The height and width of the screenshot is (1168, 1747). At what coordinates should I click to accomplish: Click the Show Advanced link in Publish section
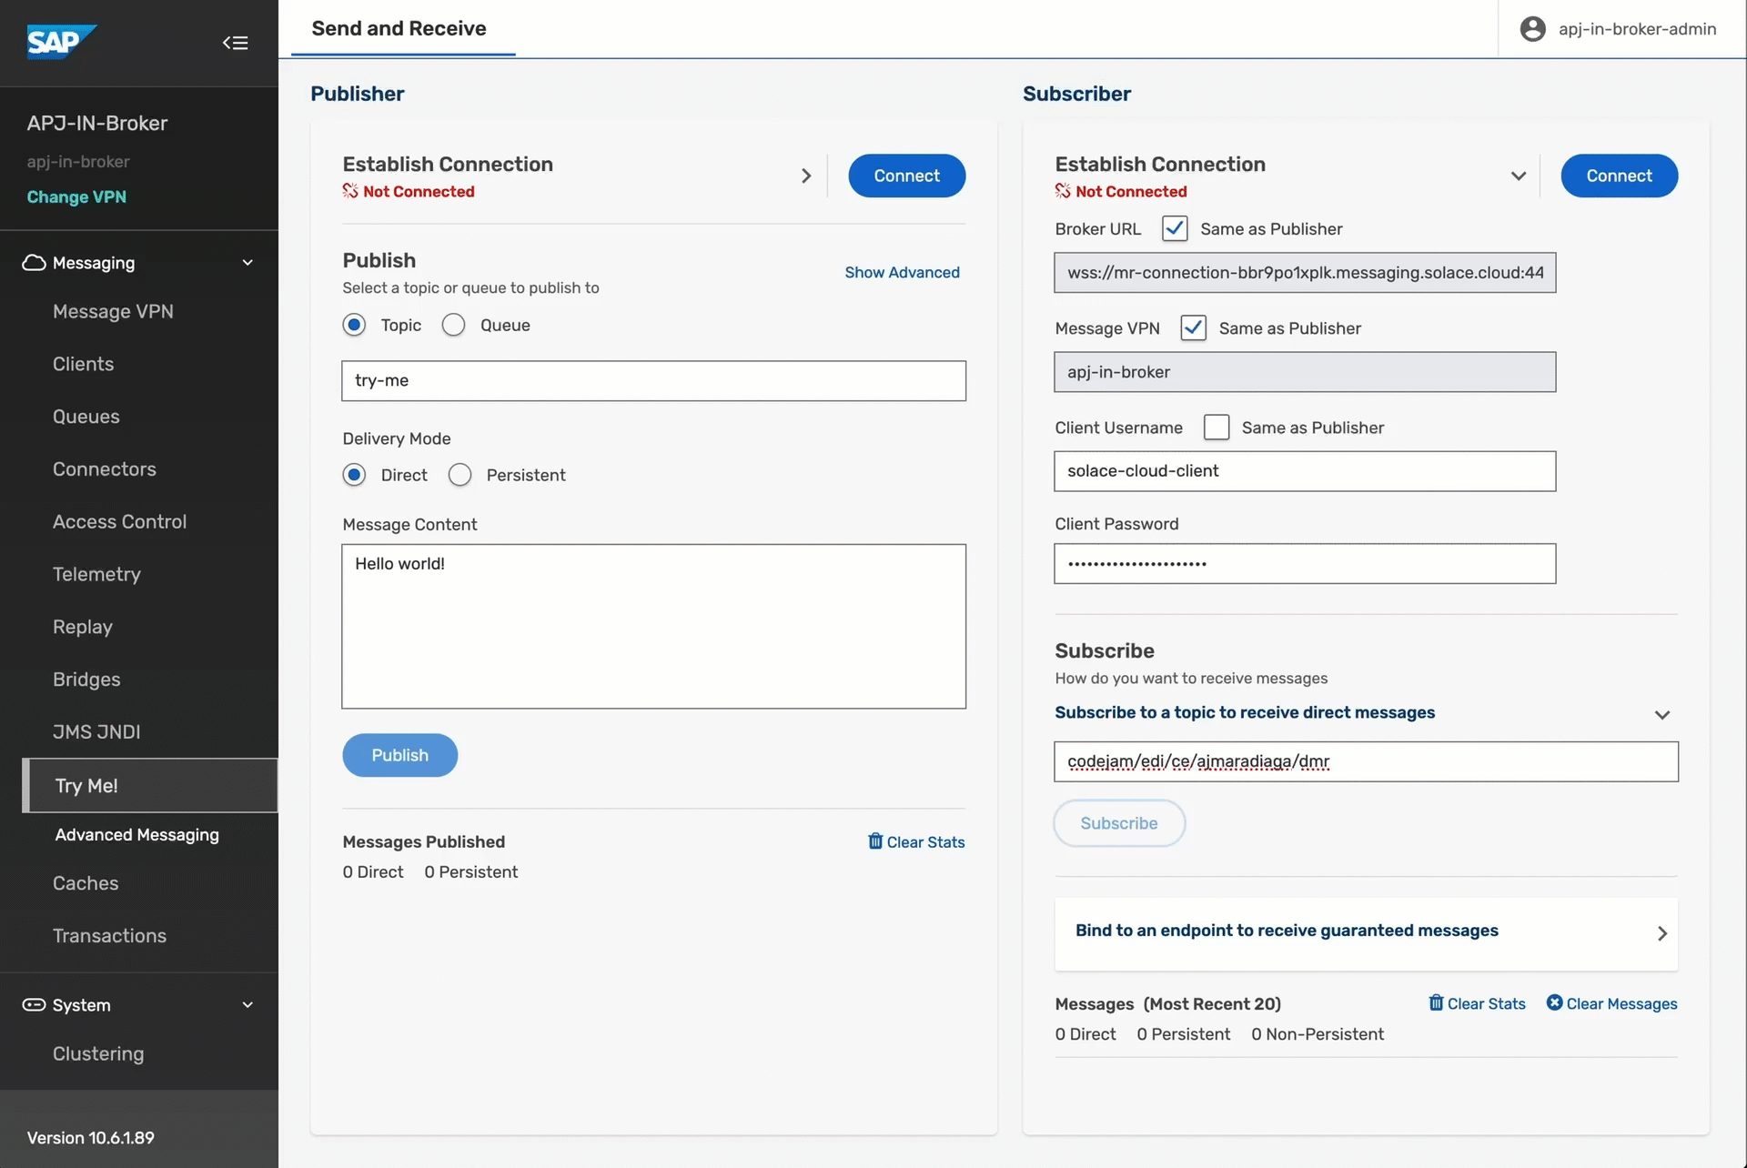[x=903, y=271]
